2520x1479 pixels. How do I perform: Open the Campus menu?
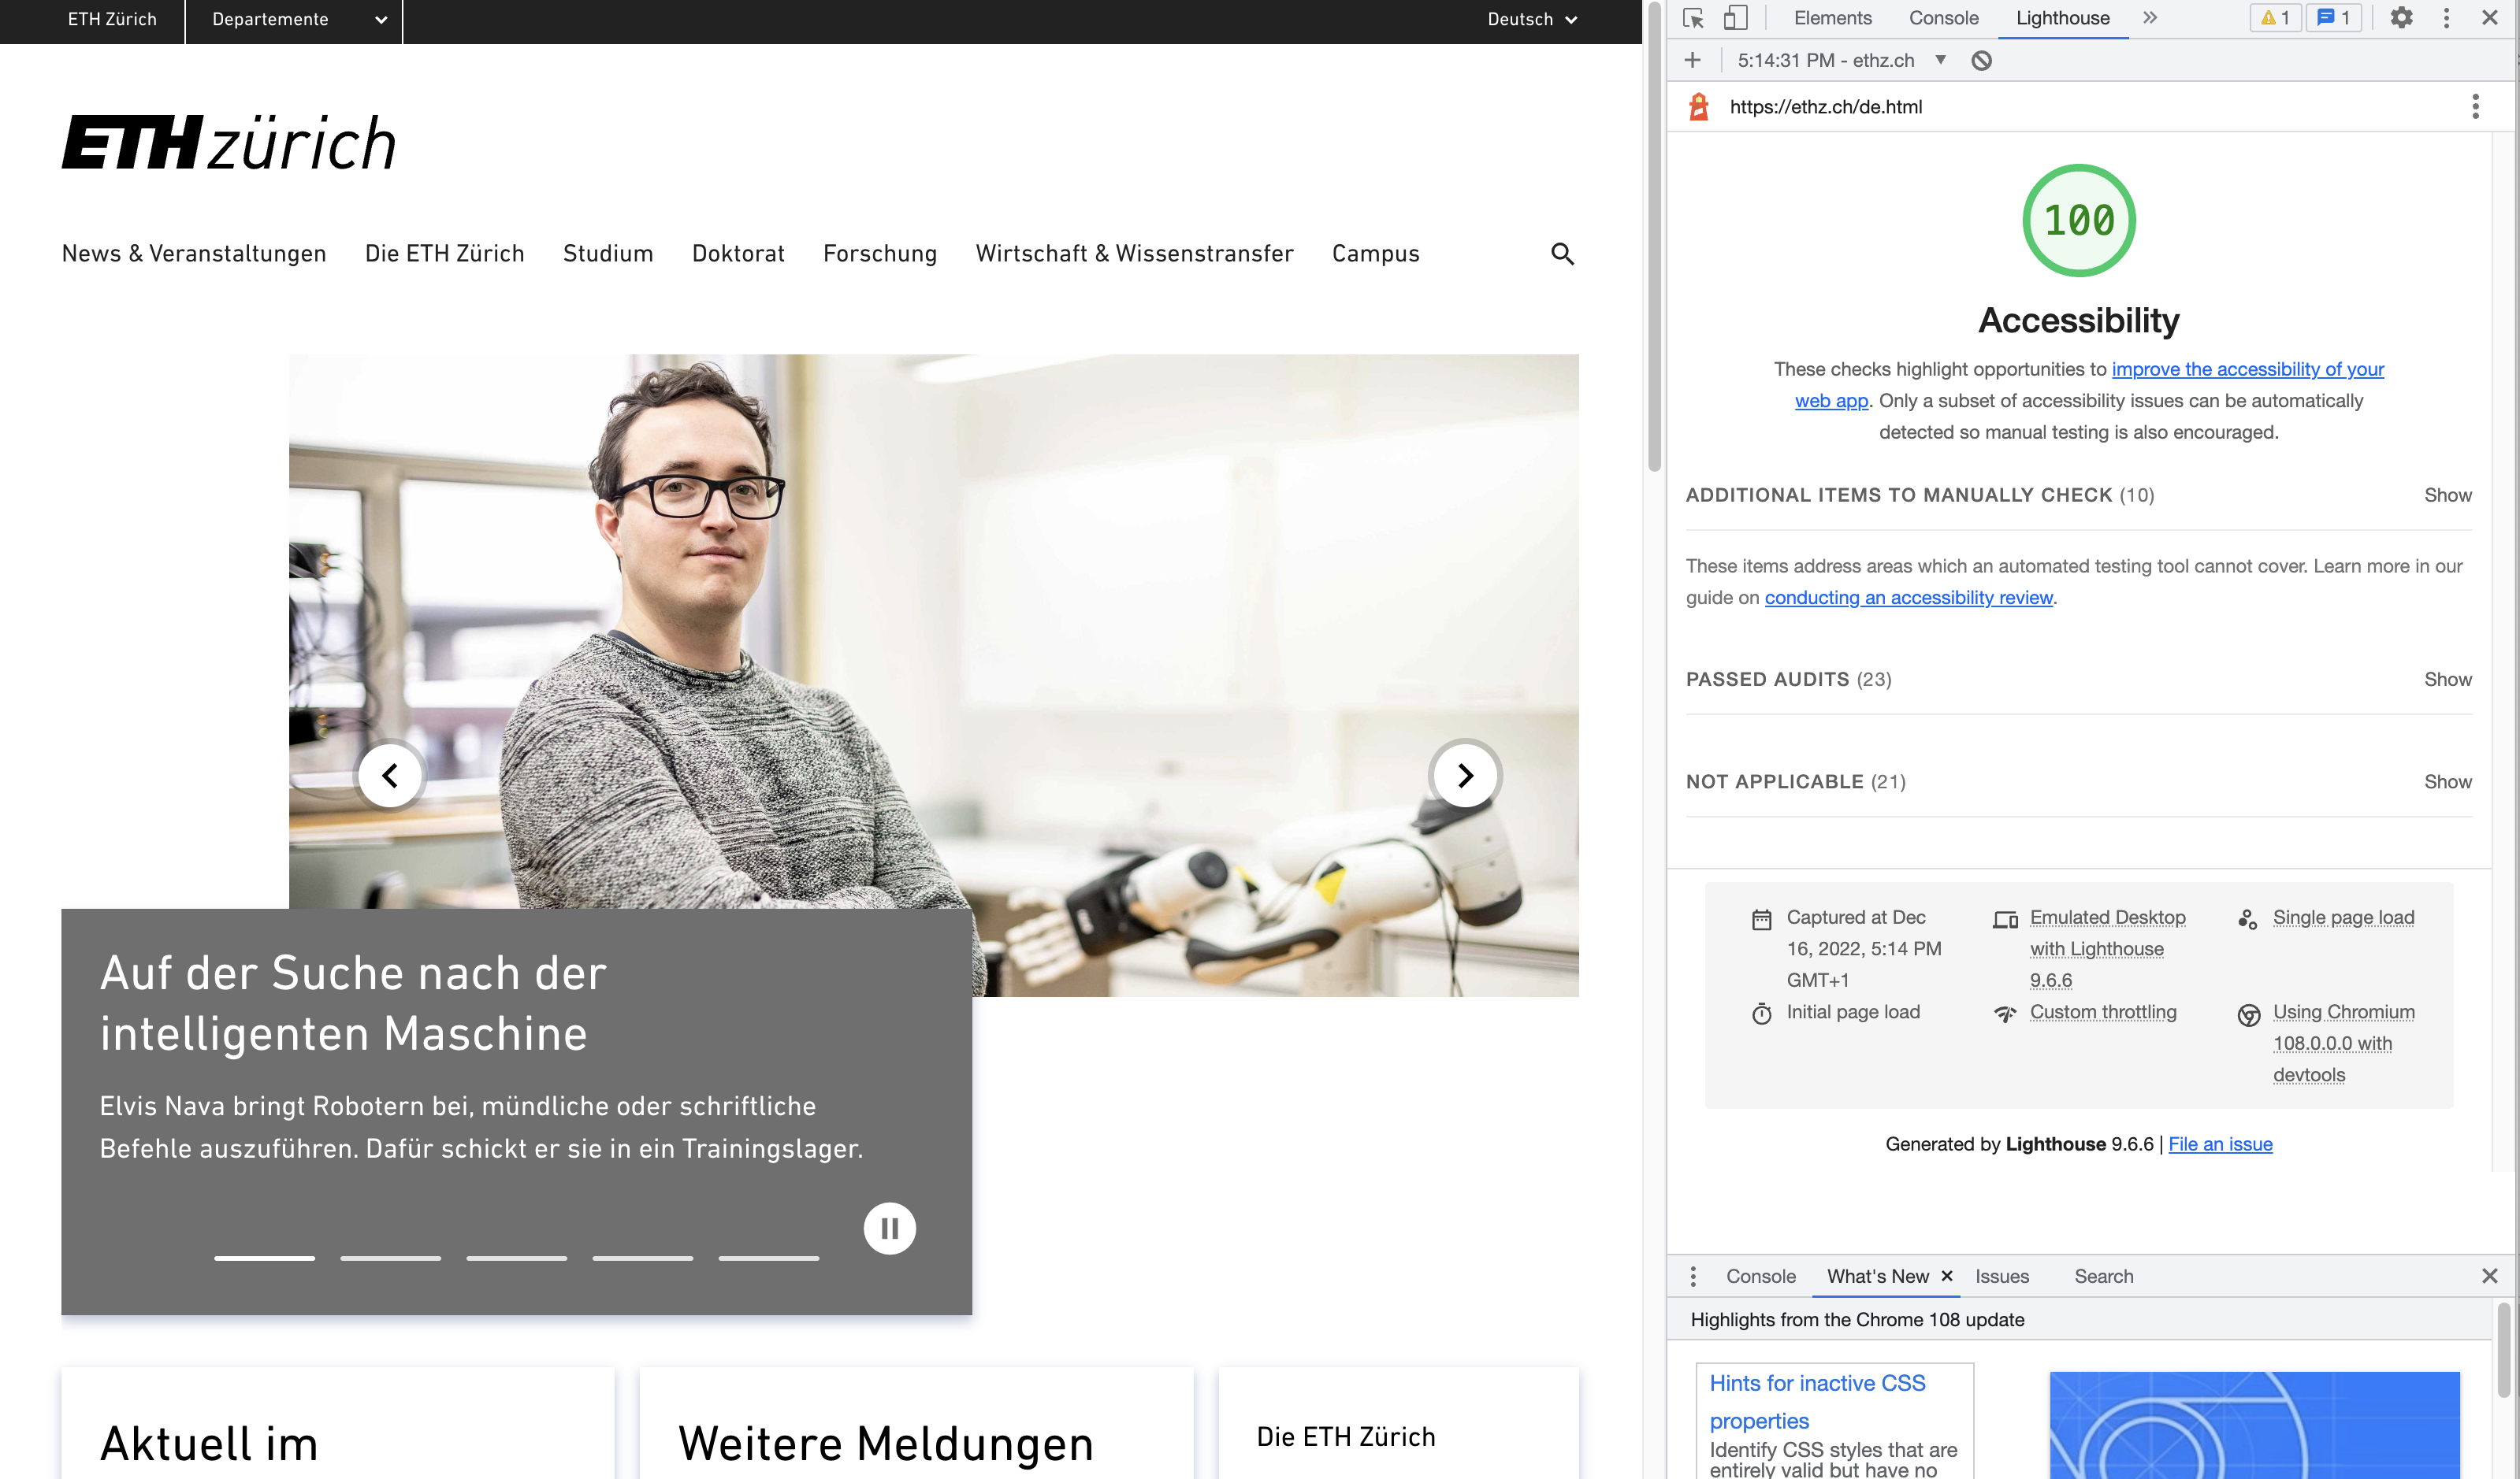pyautogui.click(x=1375, y=253)
